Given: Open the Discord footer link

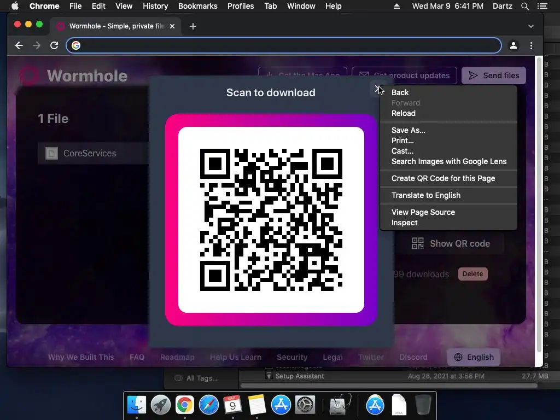Looking at the screenshot, I should pos(413,357).
